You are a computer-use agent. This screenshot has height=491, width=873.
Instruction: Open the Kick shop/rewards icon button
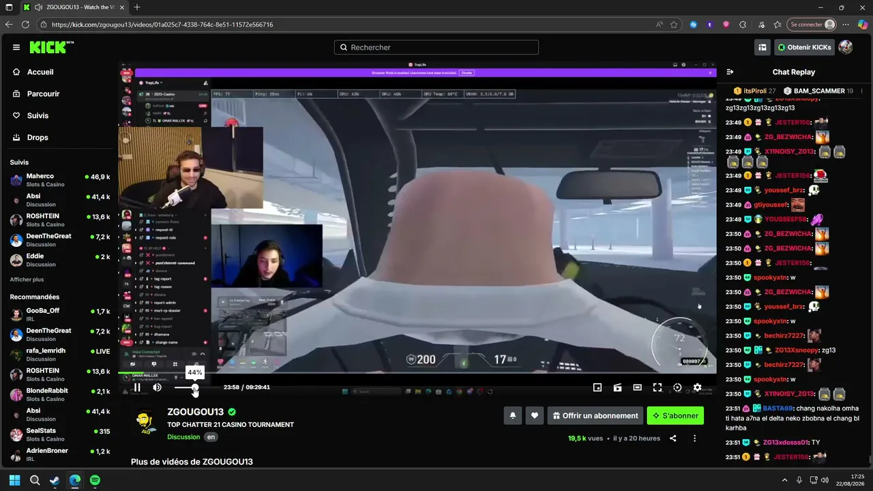click(x=763, y=47)
